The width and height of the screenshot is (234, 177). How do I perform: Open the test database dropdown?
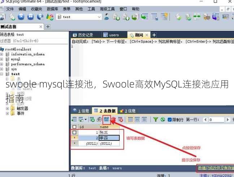click(x=99, y=17)
